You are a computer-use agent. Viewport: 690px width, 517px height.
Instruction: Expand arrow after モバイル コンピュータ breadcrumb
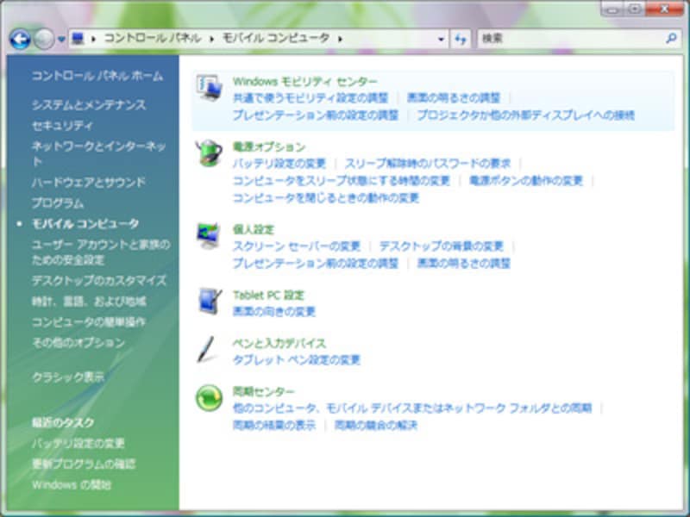(341, 39)
